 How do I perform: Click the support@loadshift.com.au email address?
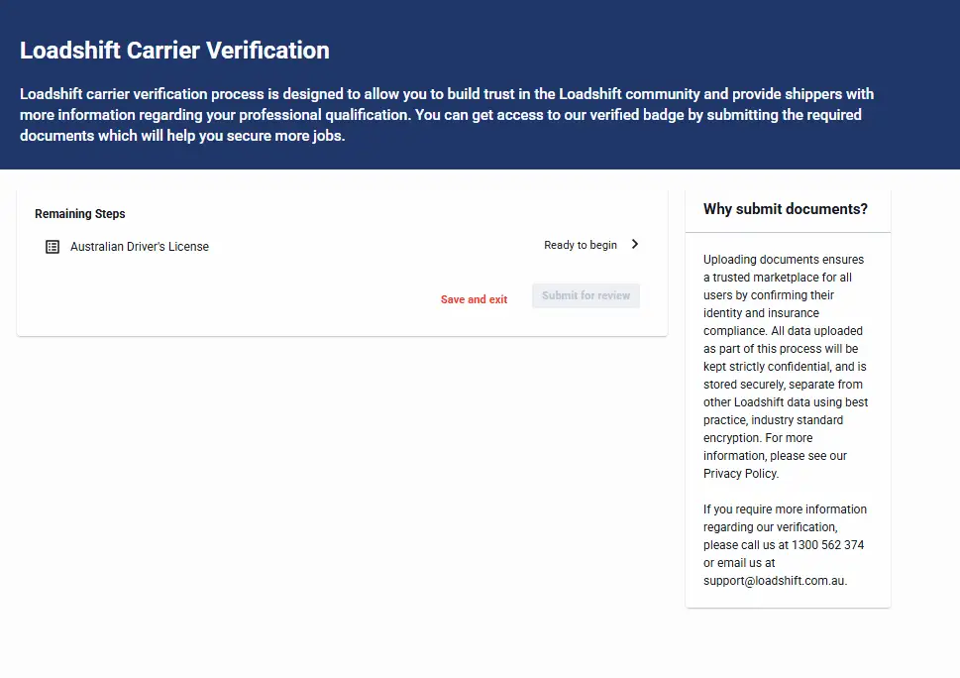[x=775, y=581]
